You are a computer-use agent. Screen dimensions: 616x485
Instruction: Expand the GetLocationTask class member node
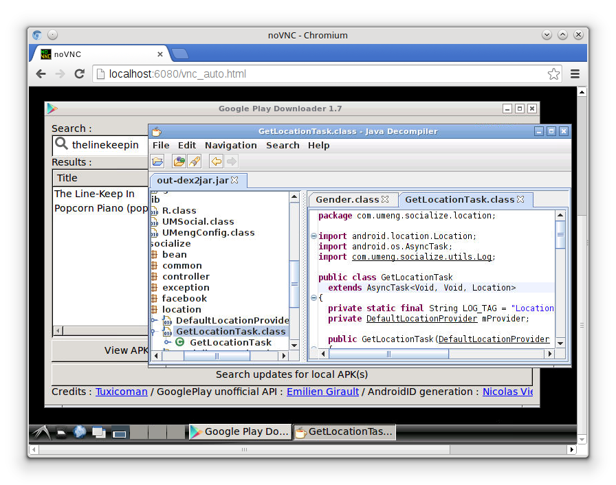coord(167,343)
